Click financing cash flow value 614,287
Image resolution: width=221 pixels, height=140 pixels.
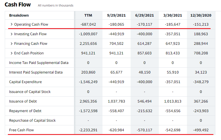coord(144,44)
